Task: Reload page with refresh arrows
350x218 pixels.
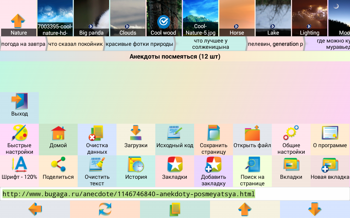Action: tap(105, 209)
